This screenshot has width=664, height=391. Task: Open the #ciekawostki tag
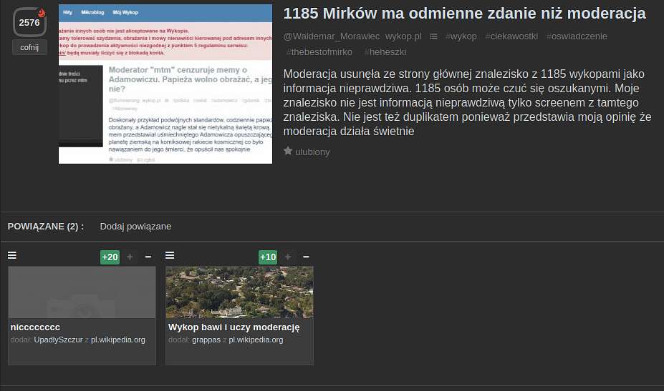(x=511, y=36)
